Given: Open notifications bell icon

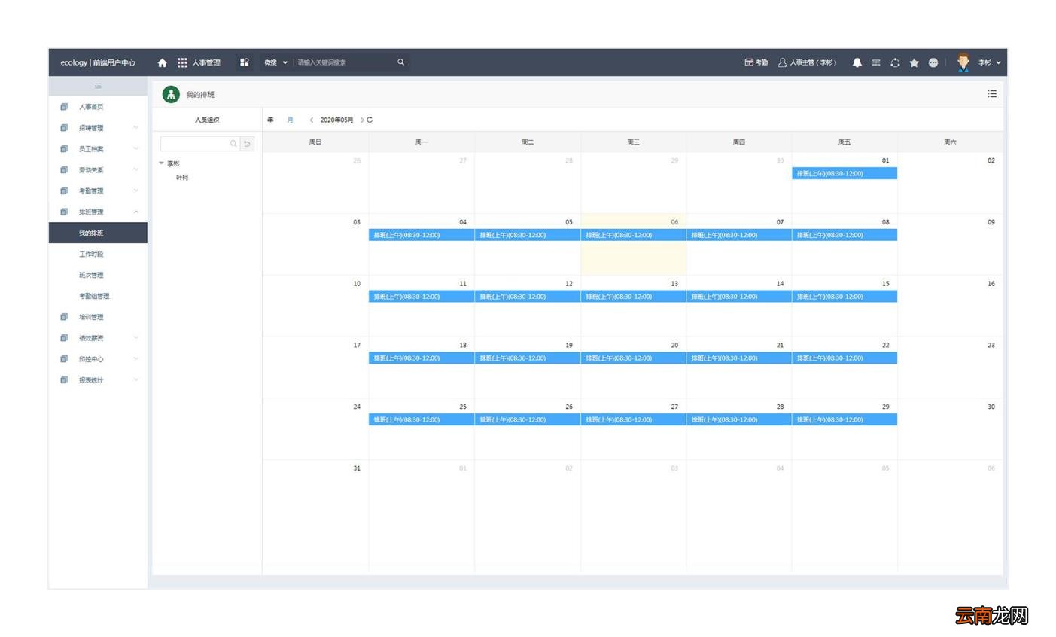Looking at the screenshot, I should [x=857, y=62].
